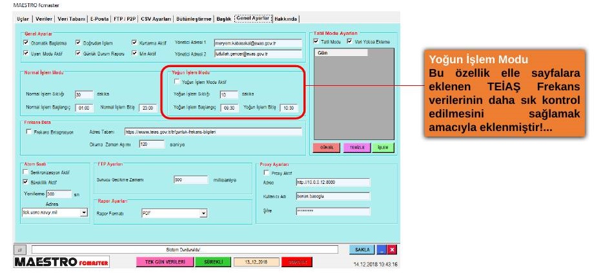
Task: Click the red X button next to SAKLA
Action: point(391,250)
